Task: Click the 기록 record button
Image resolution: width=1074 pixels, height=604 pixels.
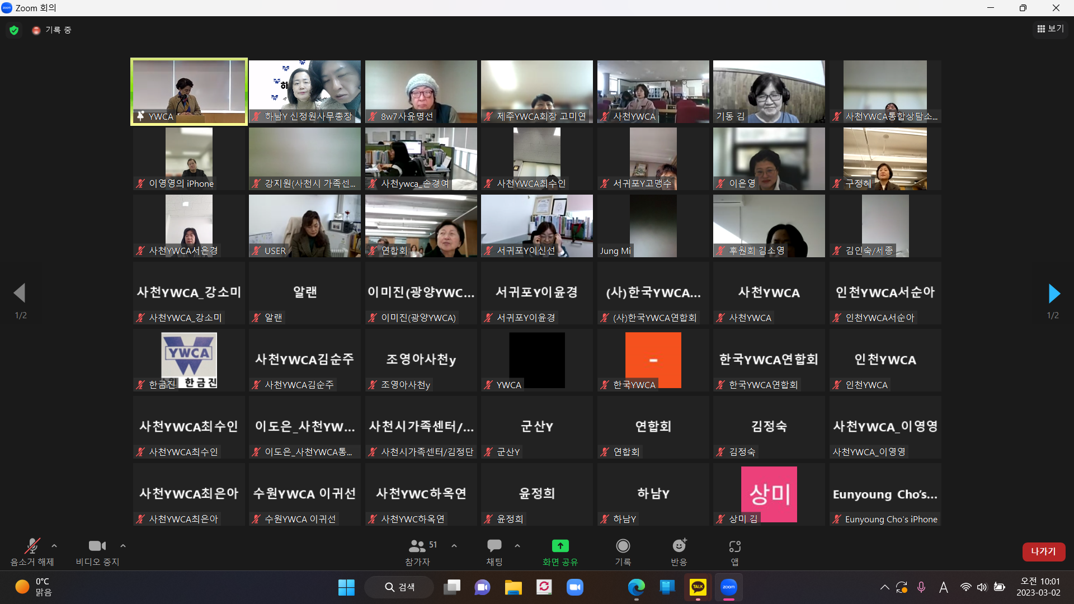Action: pyautogui.click(x=623, y=553)
